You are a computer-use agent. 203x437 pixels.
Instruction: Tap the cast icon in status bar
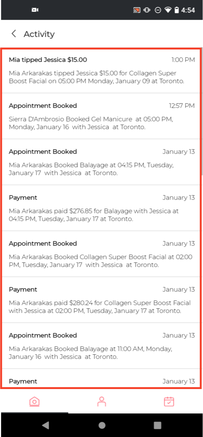click(136, 10)
